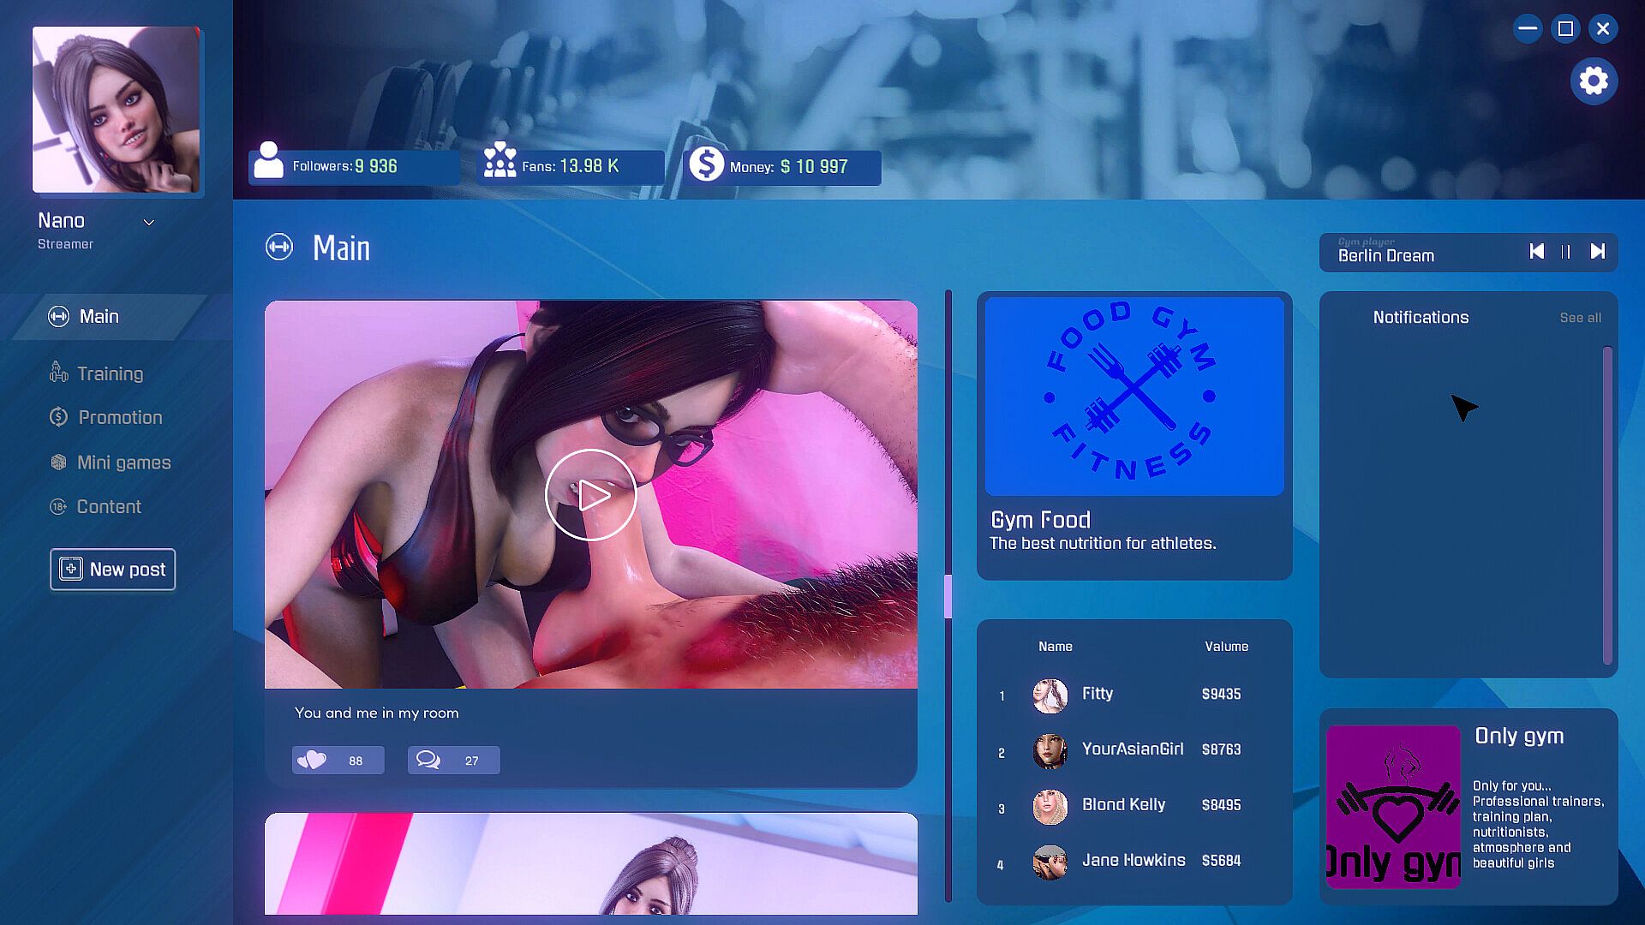The image size is (1645, 925).
Task: Go to the Promotion section
Action: [x=120, y=417]
